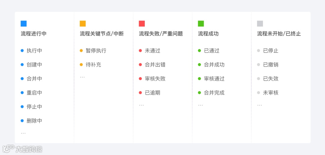The image size is (325, 155).
Task: Expand the ellipsis below 删除中
Action: pyautogui.click(x=23, y=133)
